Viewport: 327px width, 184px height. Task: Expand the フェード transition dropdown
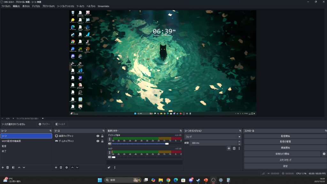(x=239, y=137)
